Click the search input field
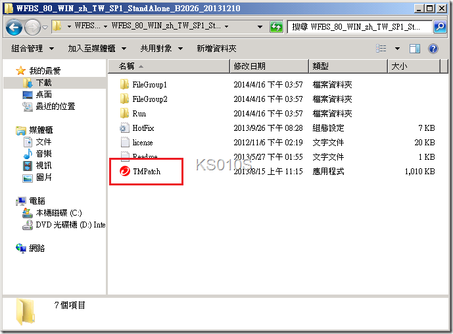The height and width of the screenshot is (334, 453). (360, 27)
